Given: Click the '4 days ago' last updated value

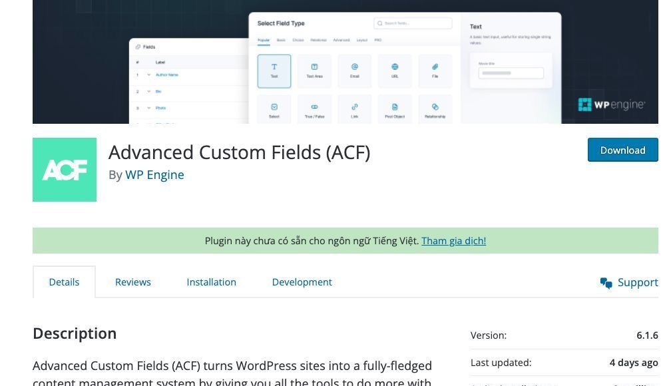Looking at the screenshot, I should [x=634, y=363].
